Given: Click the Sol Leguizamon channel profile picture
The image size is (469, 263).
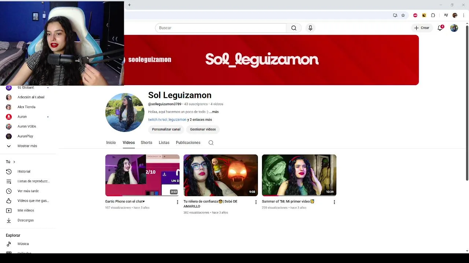Looking at the screenshot, I should point(125,113).
